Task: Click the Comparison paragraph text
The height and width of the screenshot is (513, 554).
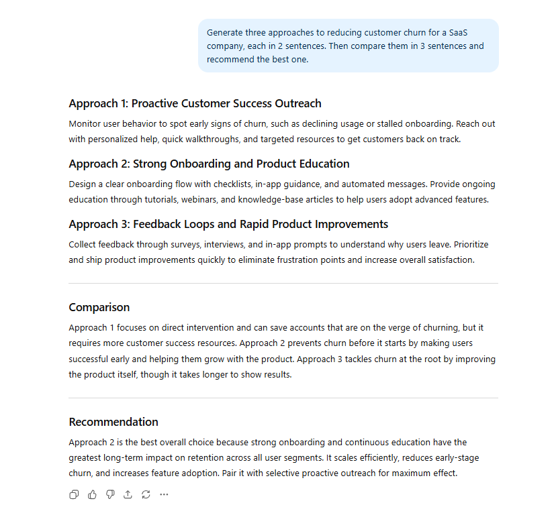Action: click(282, 351)
